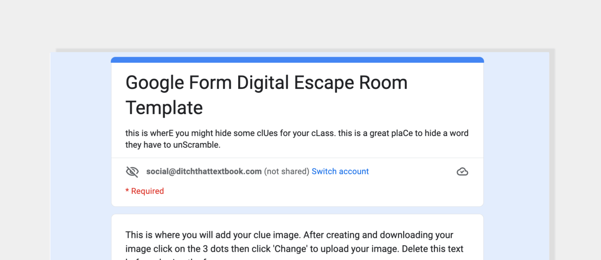
Task: Click the light blue margin left of the form
Action: 81,147
